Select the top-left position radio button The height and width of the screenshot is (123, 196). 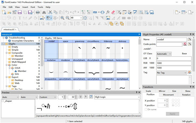tap(173, 100)
